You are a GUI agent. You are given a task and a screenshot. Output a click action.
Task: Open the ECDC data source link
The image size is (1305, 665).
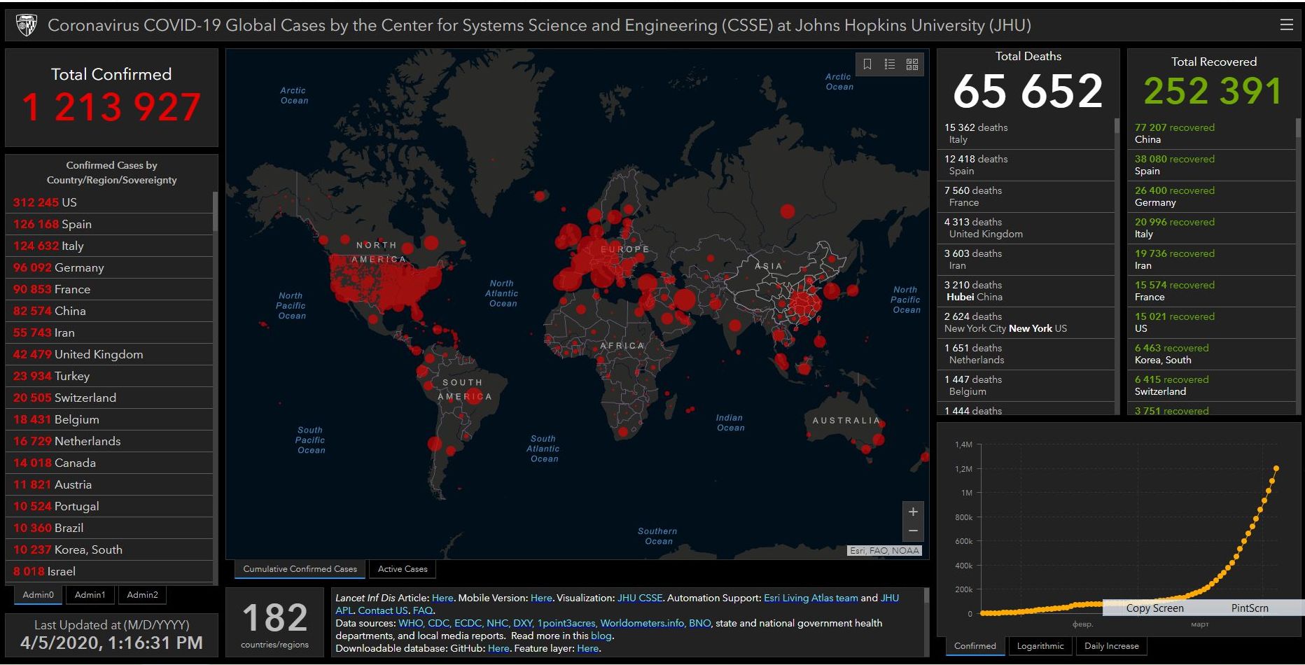(468, 623)
